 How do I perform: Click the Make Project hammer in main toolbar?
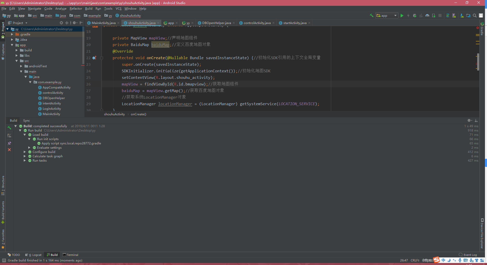pos(371,15)
